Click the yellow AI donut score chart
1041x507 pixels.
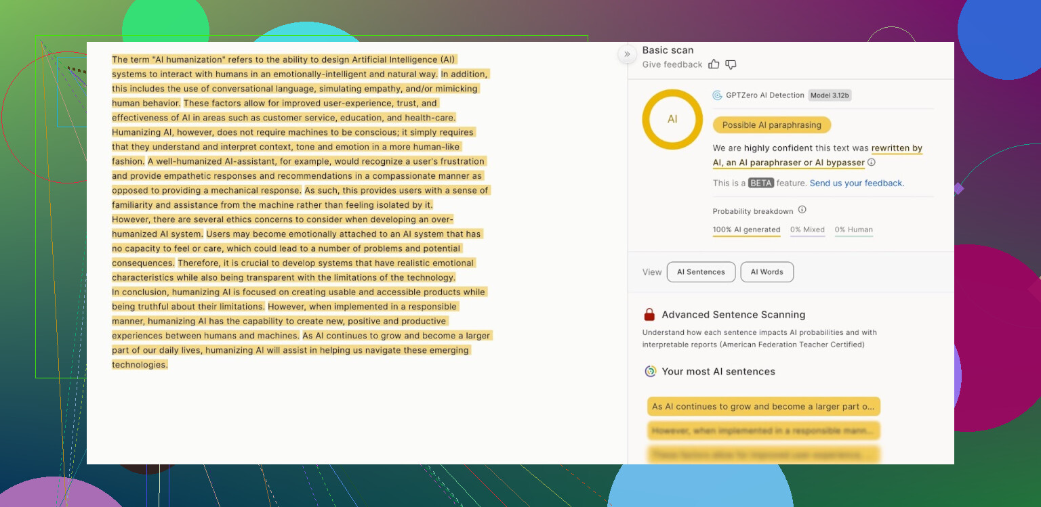tap(672, 119)
